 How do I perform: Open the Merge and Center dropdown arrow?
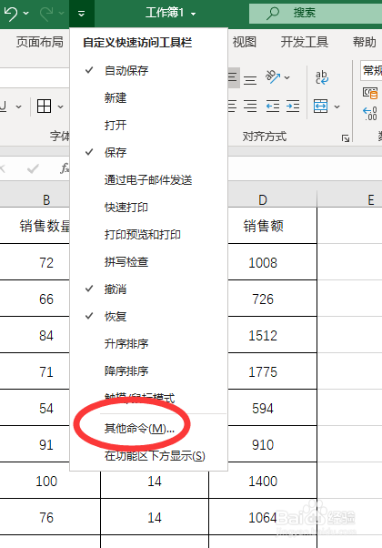click(337, 107)
